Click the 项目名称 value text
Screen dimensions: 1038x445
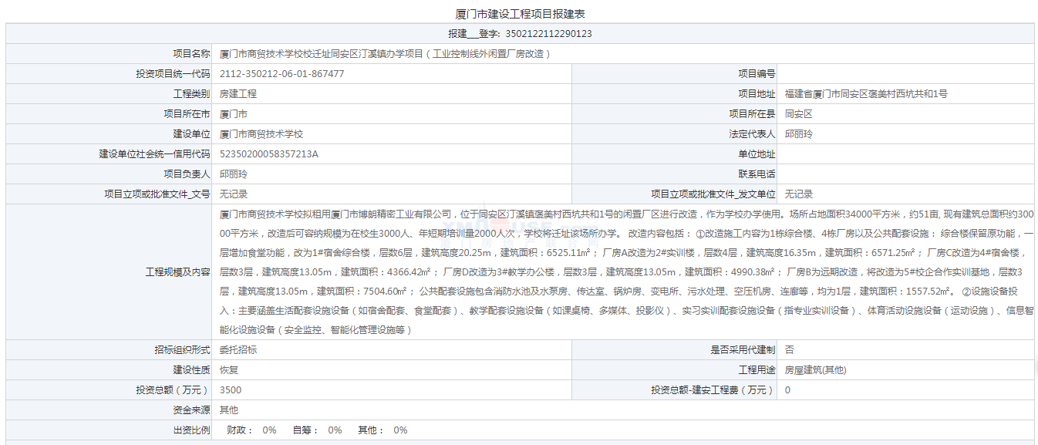(385, 54)
